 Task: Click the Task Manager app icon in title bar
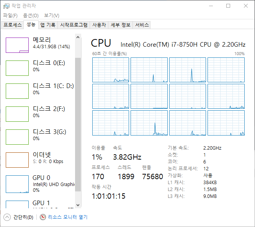coord(6,6)
